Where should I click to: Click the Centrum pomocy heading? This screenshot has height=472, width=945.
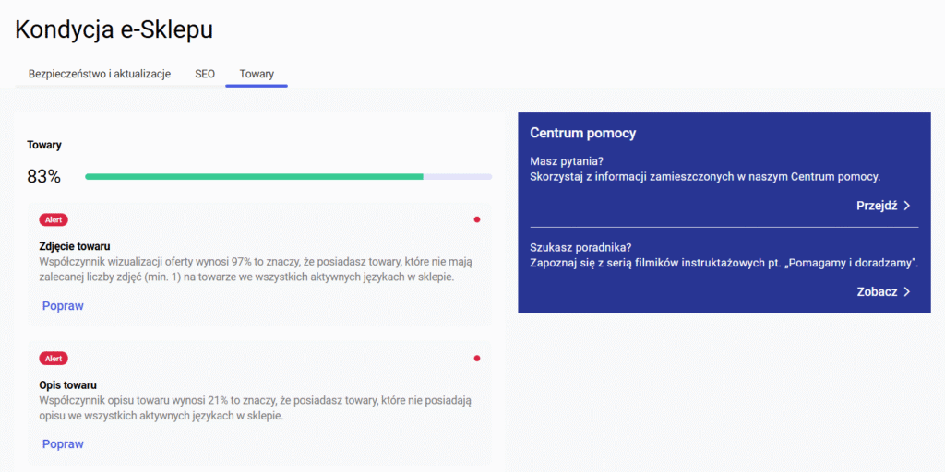pyautogui.click(x=583, y=134)
